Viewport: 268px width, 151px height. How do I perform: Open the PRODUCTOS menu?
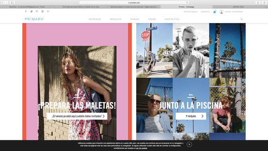tap(115, 19)
